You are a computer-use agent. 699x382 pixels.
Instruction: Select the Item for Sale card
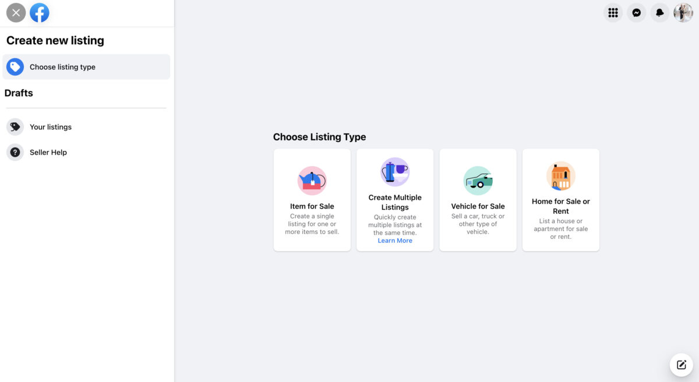tap(312, 200)
